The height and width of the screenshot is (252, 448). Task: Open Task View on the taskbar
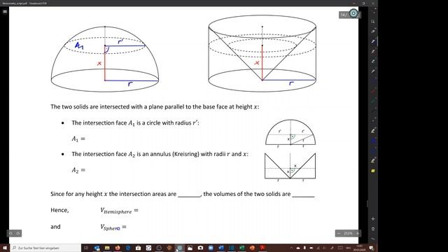click(x=86, y=248)
